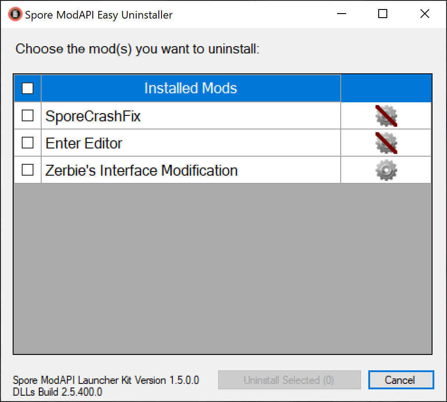447x402 pixels.
Task: Click the Launcher Kit Version 1.5.0.0 text
Action: tap(106, 380)
